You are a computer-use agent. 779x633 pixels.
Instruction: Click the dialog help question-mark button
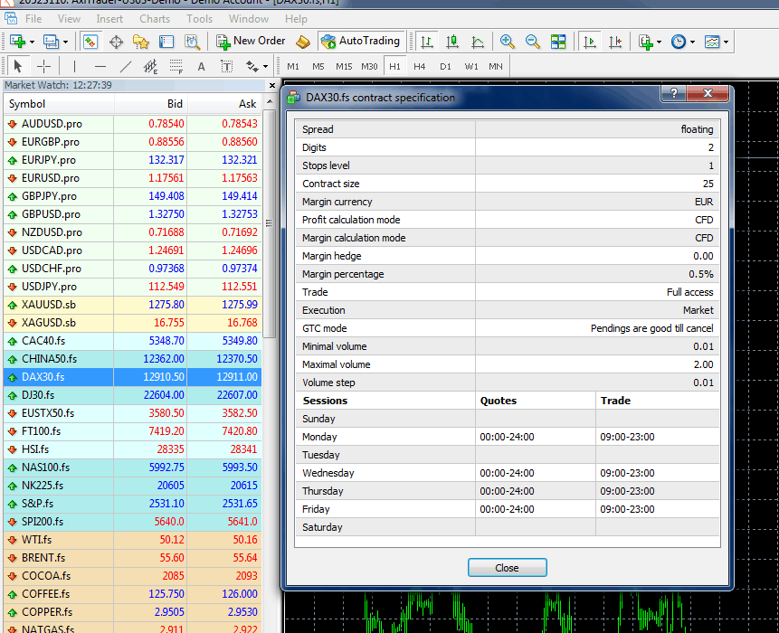coord(673,93)
